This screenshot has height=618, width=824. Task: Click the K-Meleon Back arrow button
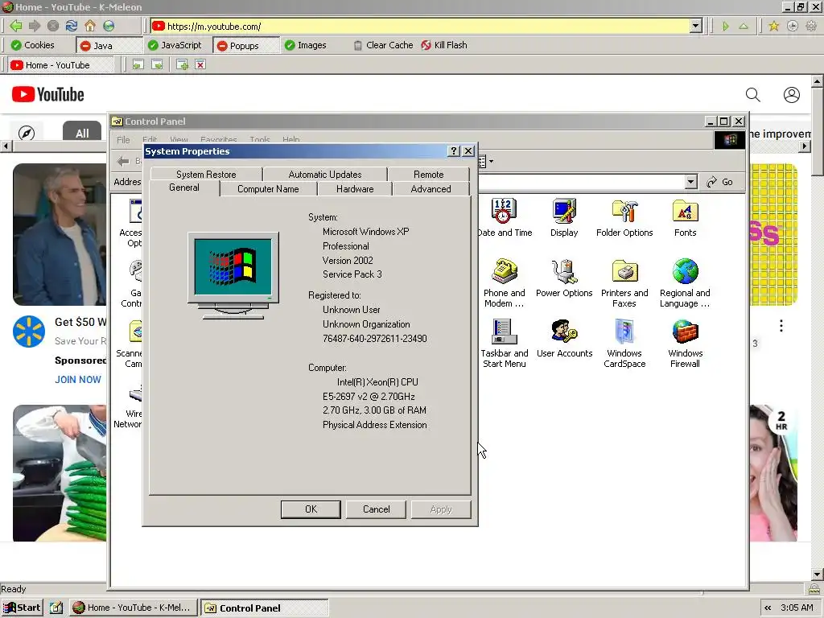[x=16, y=26]
